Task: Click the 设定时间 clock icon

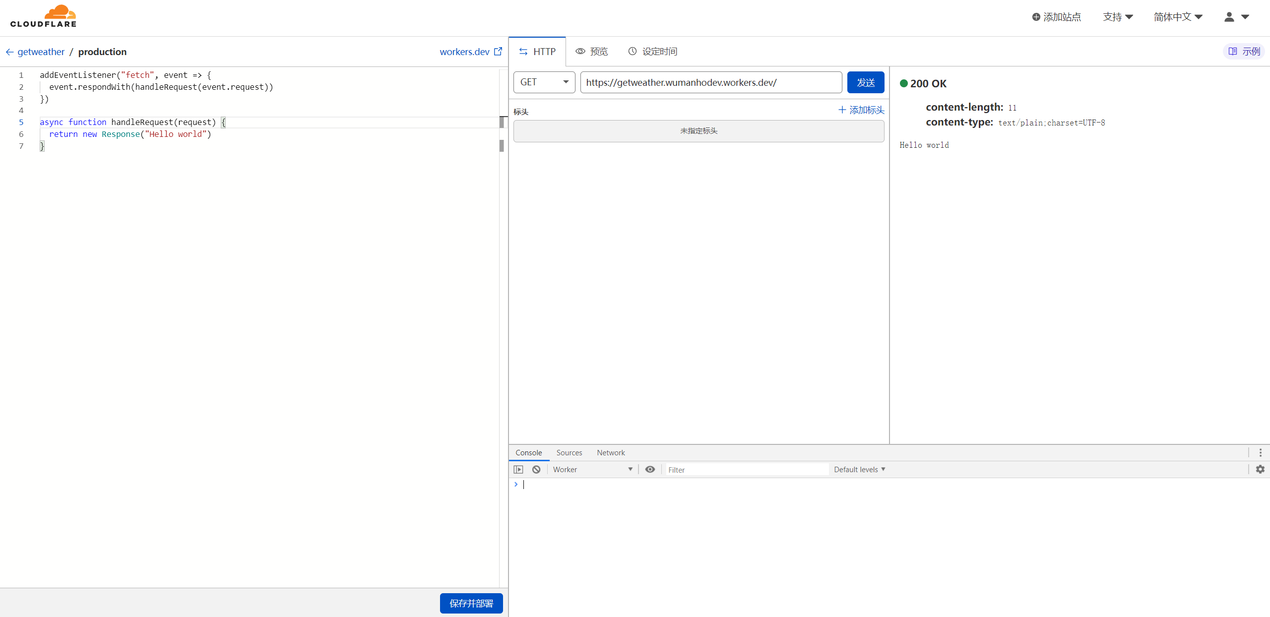Action: pyautogui.click(x=652, y=51)
